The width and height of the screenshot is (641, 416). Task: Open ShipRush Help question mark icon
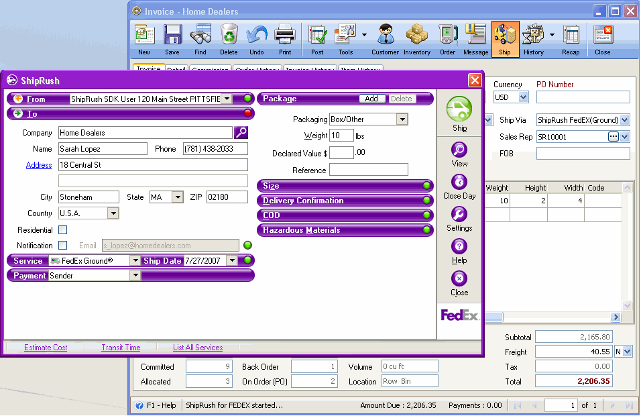click(459, 246)
